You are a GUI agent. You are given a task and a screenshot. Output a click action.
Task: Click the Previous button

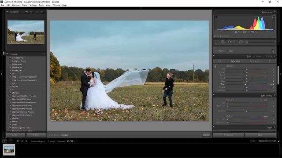pos(228,135)
